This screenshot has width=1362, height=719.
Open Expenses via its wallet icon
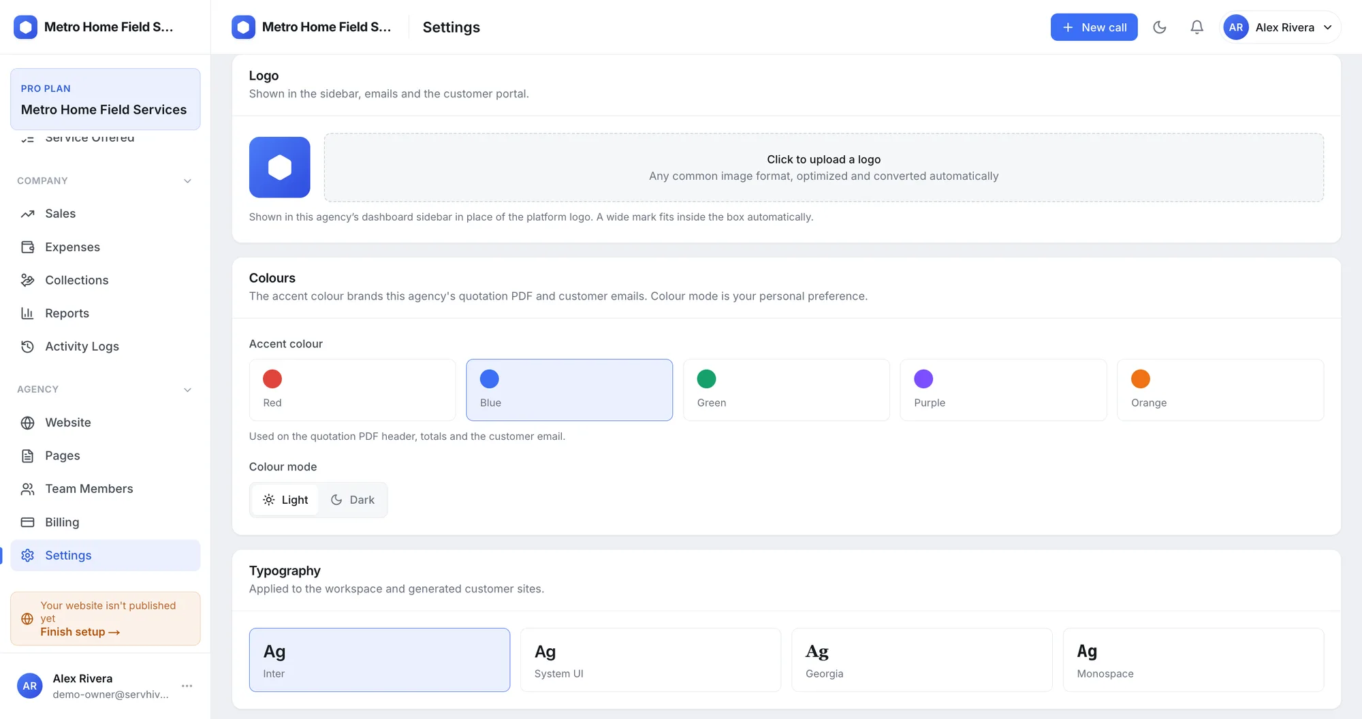(27, 247)
